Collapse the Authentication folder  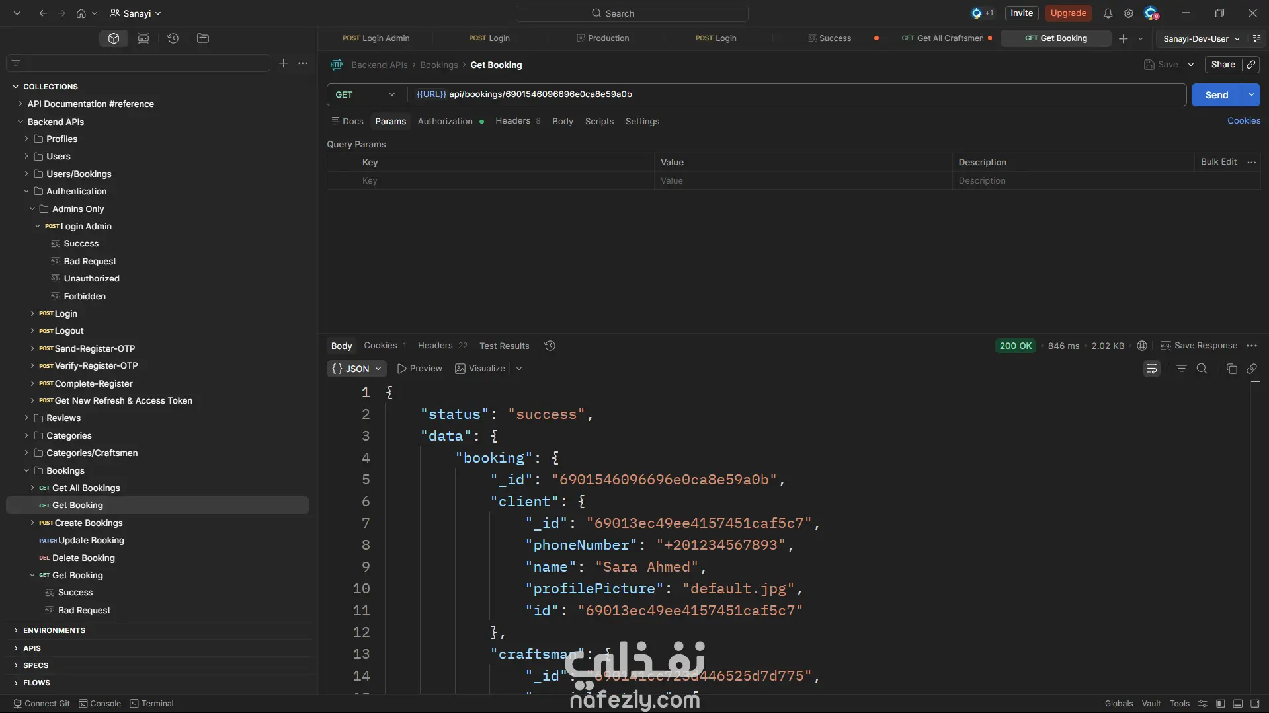click(26, 191)
